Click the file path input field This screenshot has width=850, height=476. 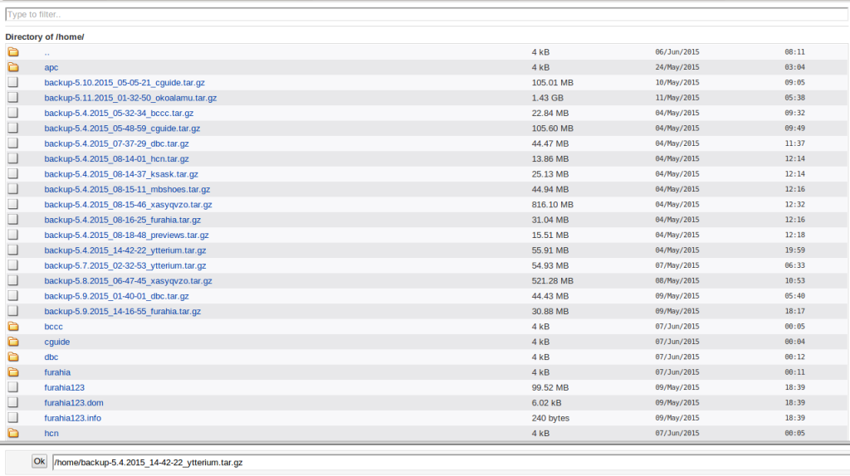pyautogui.click(x=448, y=461)
